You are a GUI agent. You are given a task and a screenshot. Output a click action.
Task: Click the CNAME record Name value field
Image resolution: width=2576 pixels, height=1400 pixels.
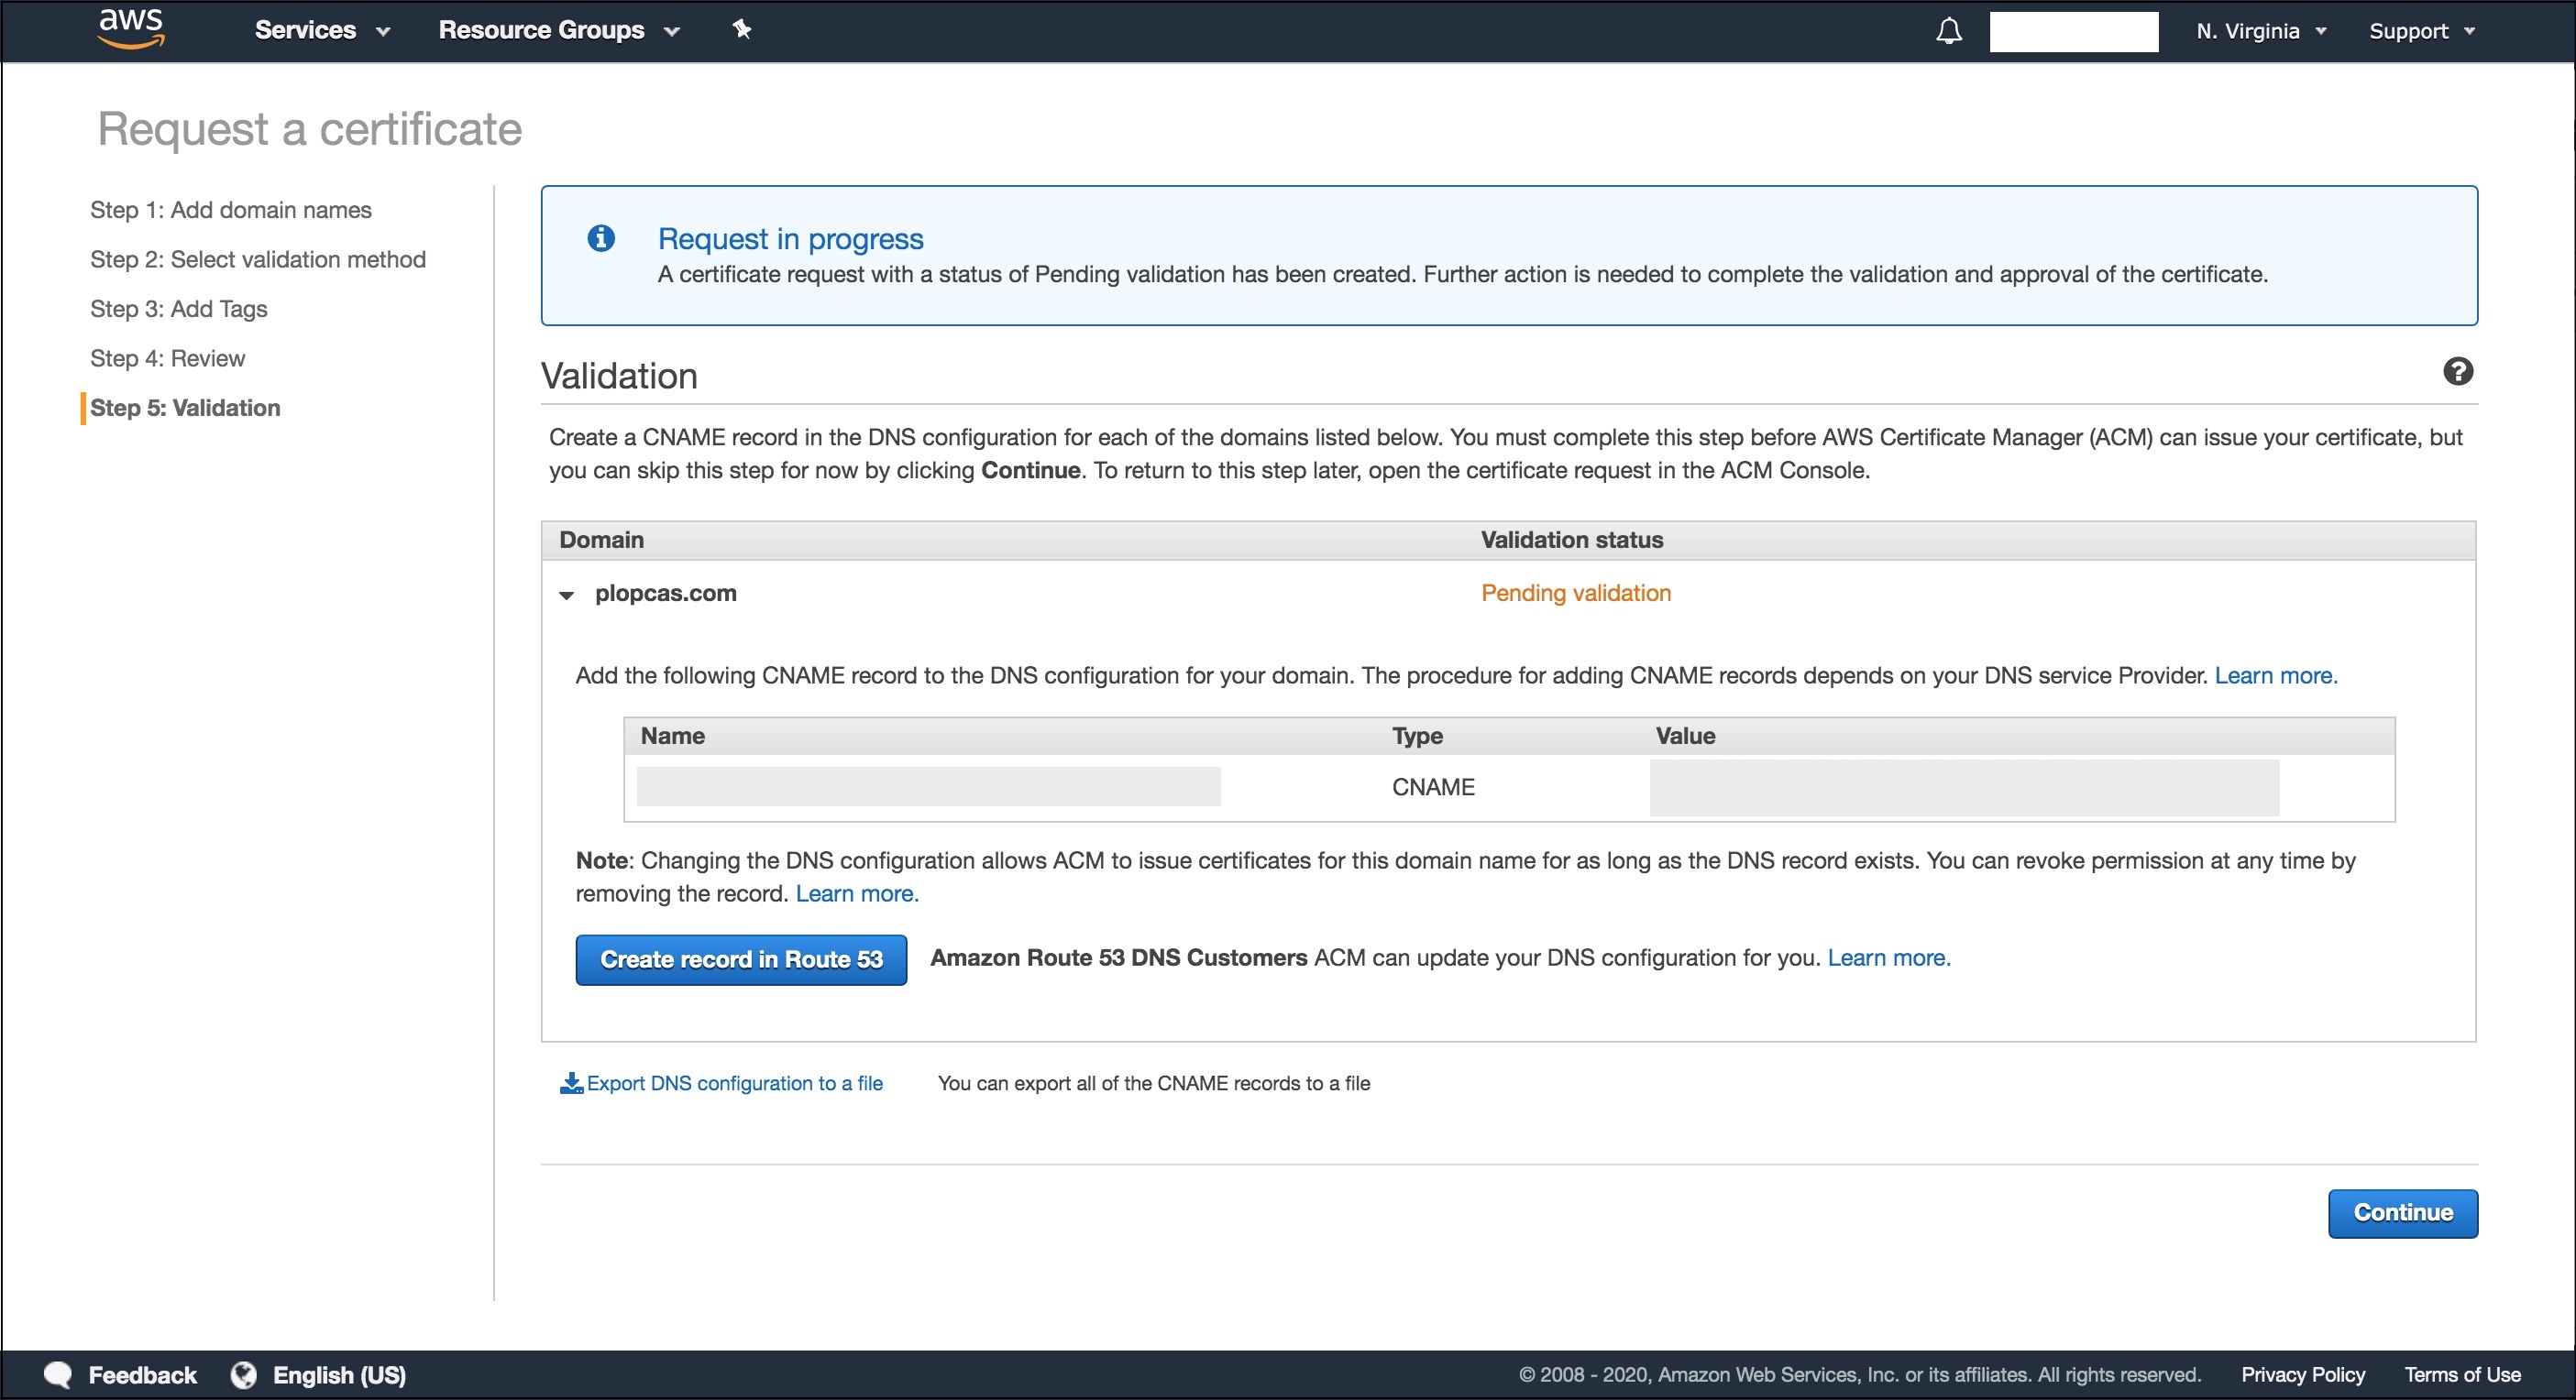pos(928,786)
